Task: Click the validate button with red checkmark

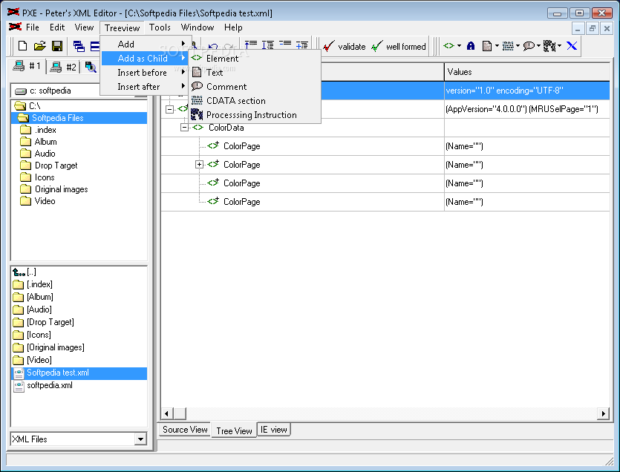Action: click(x=345, y=46)
